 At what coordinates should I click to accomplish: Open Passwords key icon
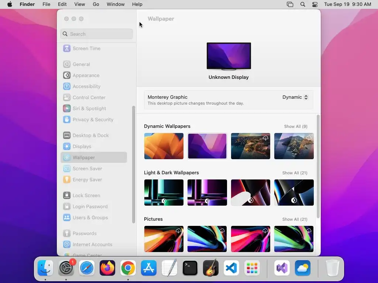click(x=67, y=233)
